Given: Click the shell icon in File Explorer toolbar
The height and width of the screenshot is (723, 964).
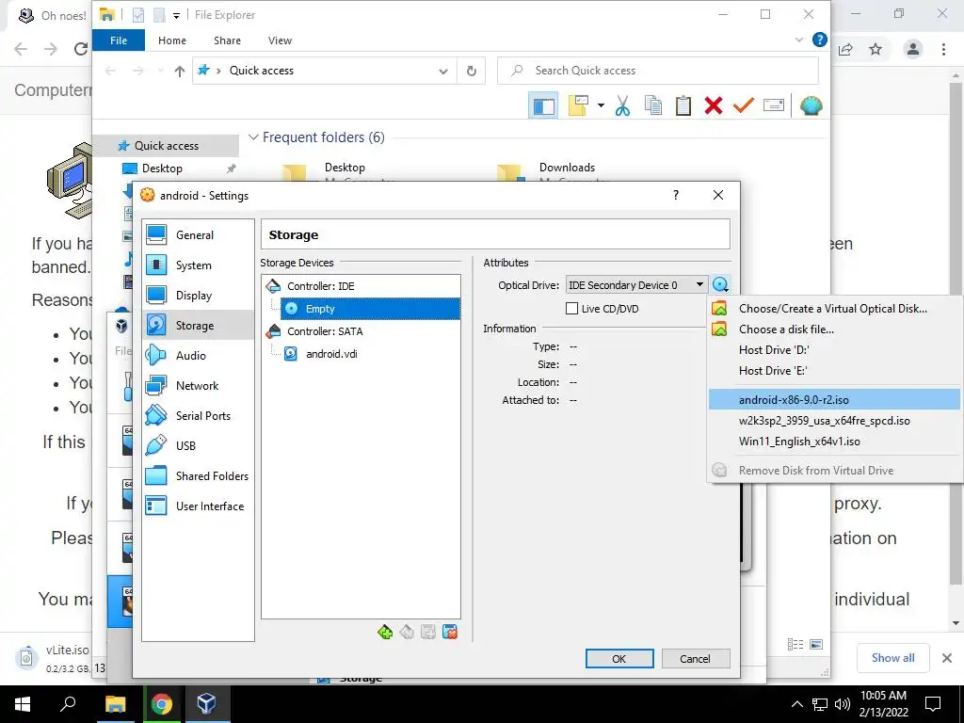Looking at the screenshot, I should coord(811,105).
